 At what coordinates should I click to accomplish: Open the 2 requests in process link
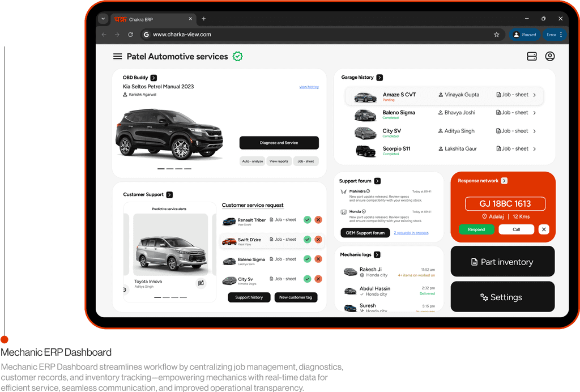[411, 233]
